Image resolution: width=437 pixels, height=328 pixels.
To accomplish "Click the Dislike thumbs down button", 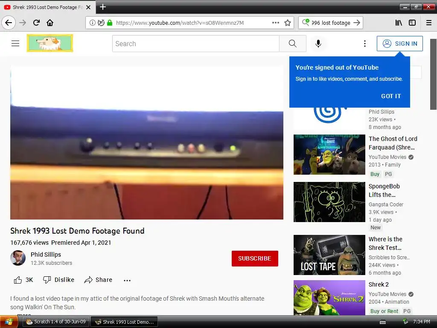I will pyautogui.click(x=58, y=280).
